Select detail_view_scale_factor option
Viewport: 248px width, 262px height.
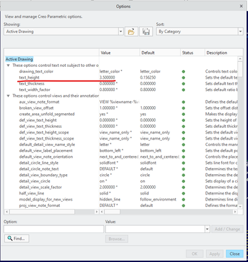click(40, 187)
